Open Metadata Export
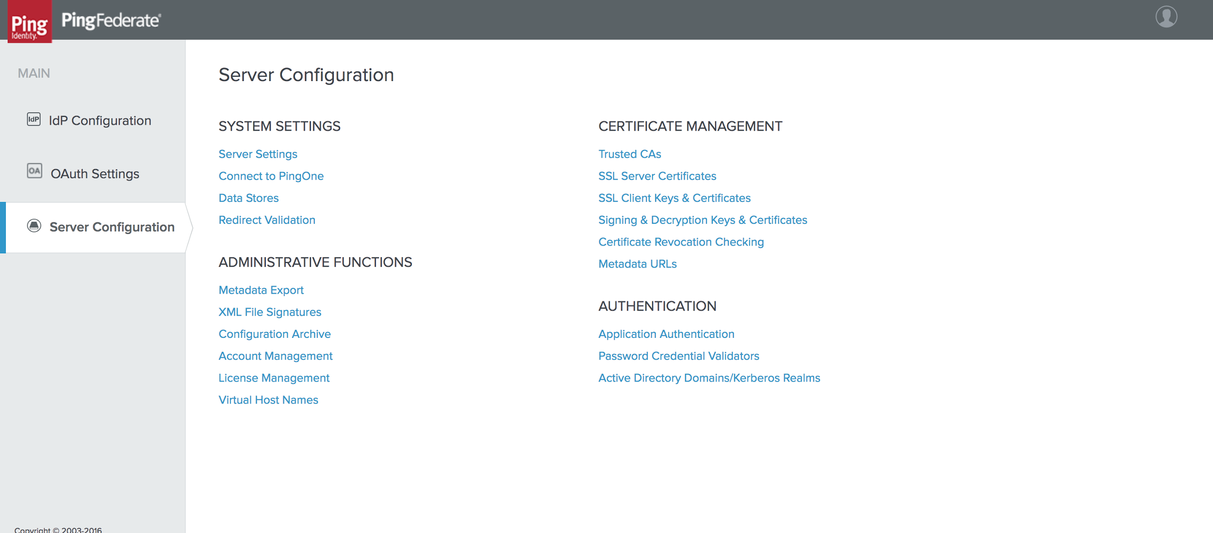The width and height of the screenshot is (1213, 533). pos(261,290)
